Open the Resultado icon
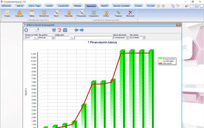 coord(68,14)
